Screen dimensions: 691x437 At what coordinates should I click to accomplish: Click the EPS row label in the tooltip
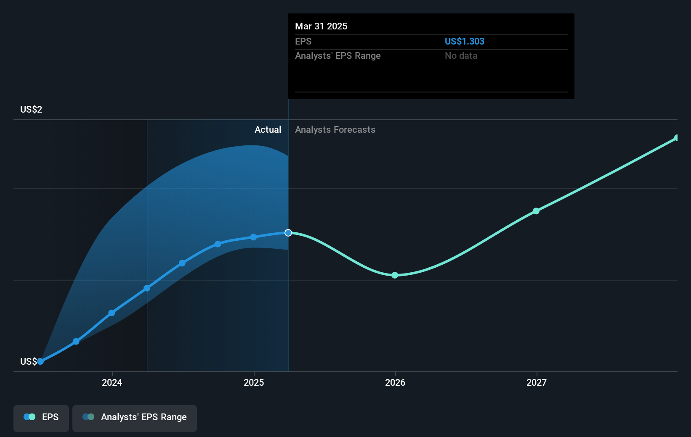[303, 41]
